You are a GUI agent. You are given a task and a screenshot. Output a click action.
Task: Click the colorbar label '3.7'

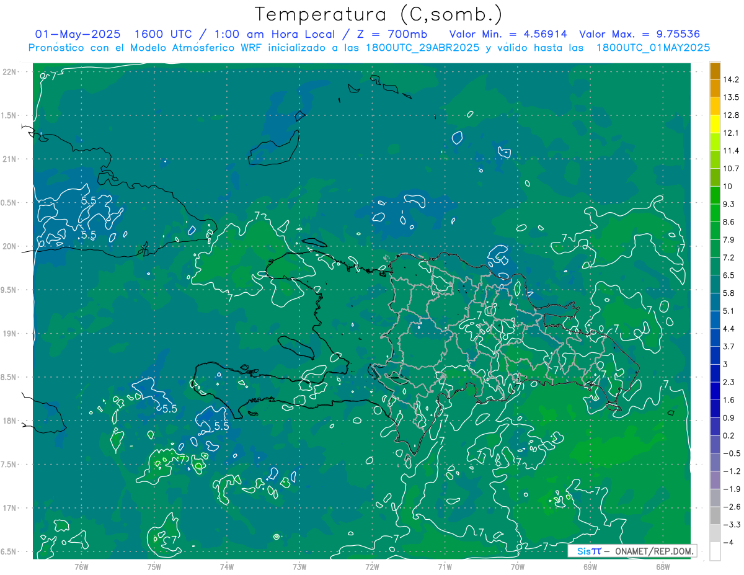[x=729, y=346]
